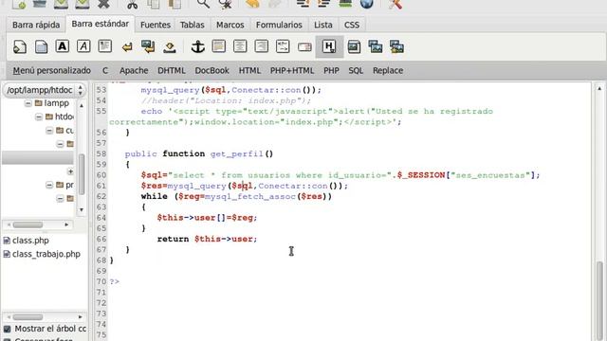Insert a horizontal rule with its icon
The height and width of the screenshot is (341, 607).
(x=219, y=46)
